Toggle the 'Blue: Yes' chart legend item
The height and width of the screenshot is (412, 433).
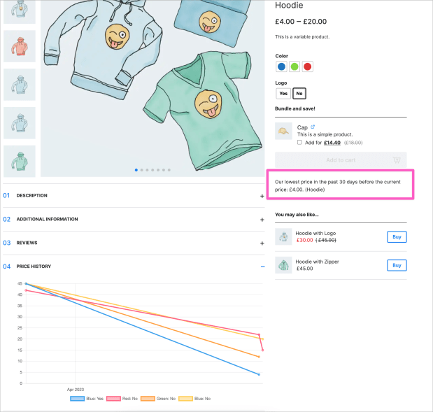[x=87, y=398]
